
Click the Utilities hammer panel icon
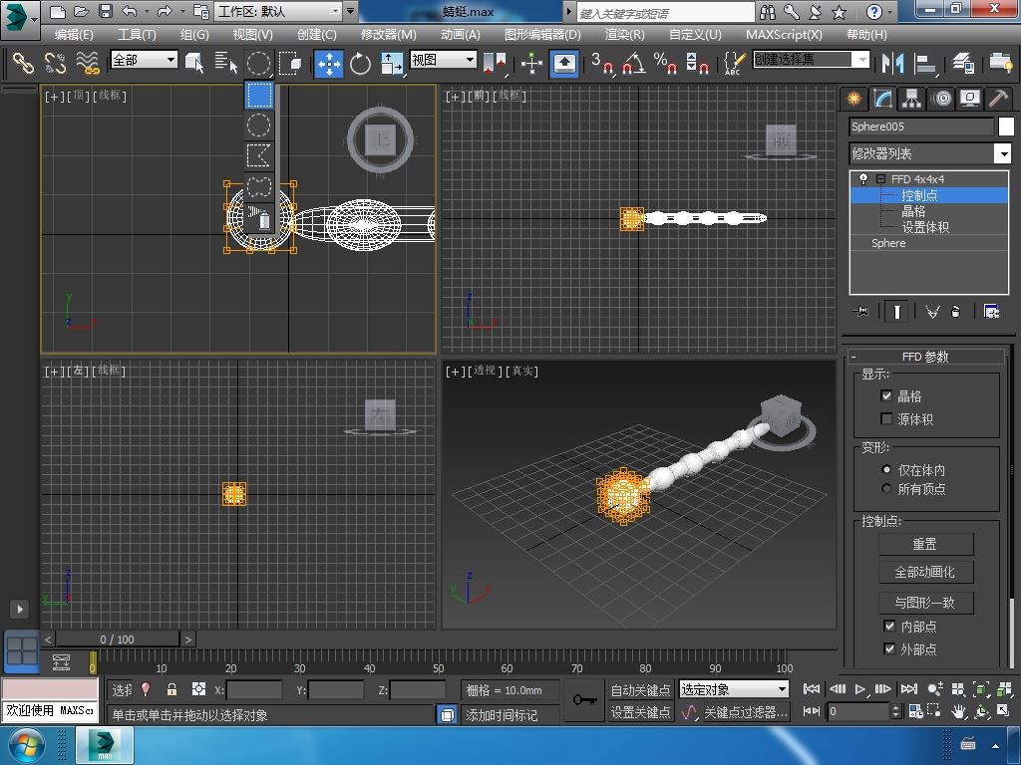tap(997, 98)
